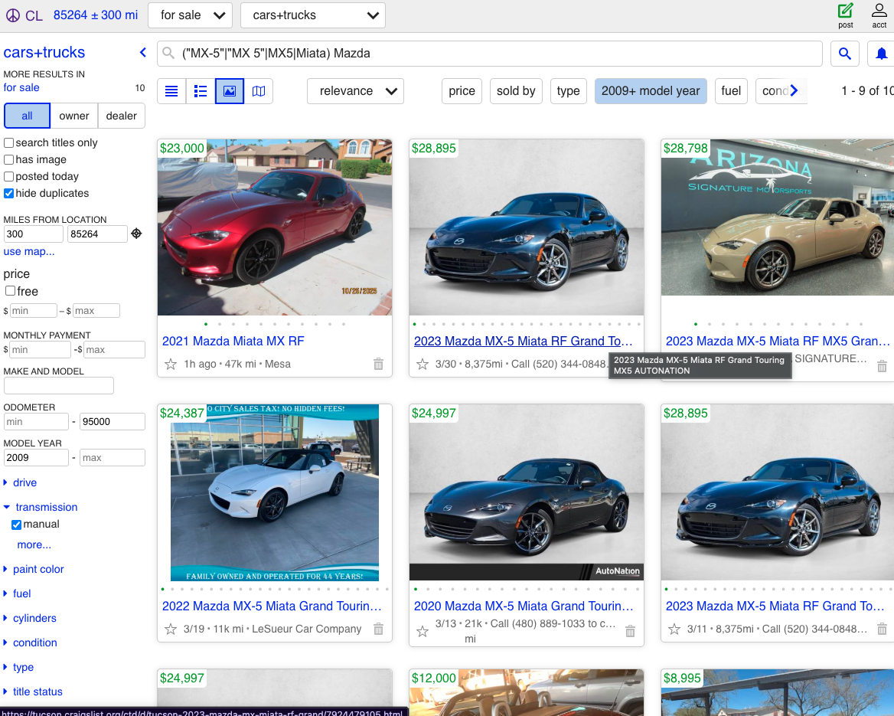
Task: Open the fuel filter chip
Action: coord(731,91)
